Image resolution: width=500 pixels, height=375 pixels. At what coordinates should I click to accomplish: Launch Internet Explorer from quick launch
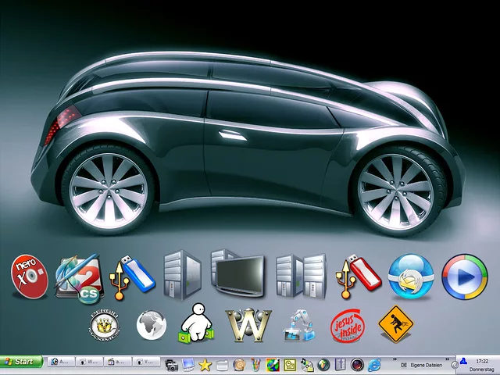[x=374, y=364]
